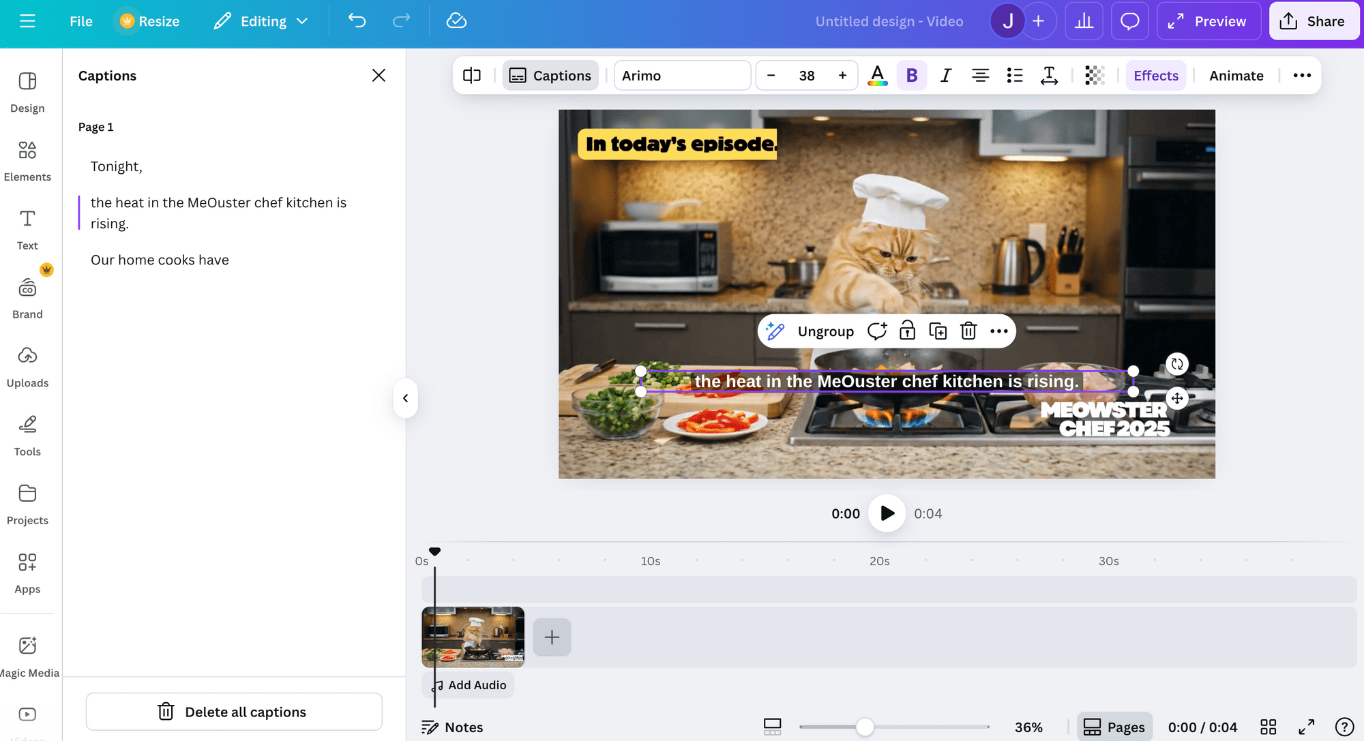The image size is (1364, 741).
Task: Click the transparency checkerboard icon
Action: point(1094,75)
